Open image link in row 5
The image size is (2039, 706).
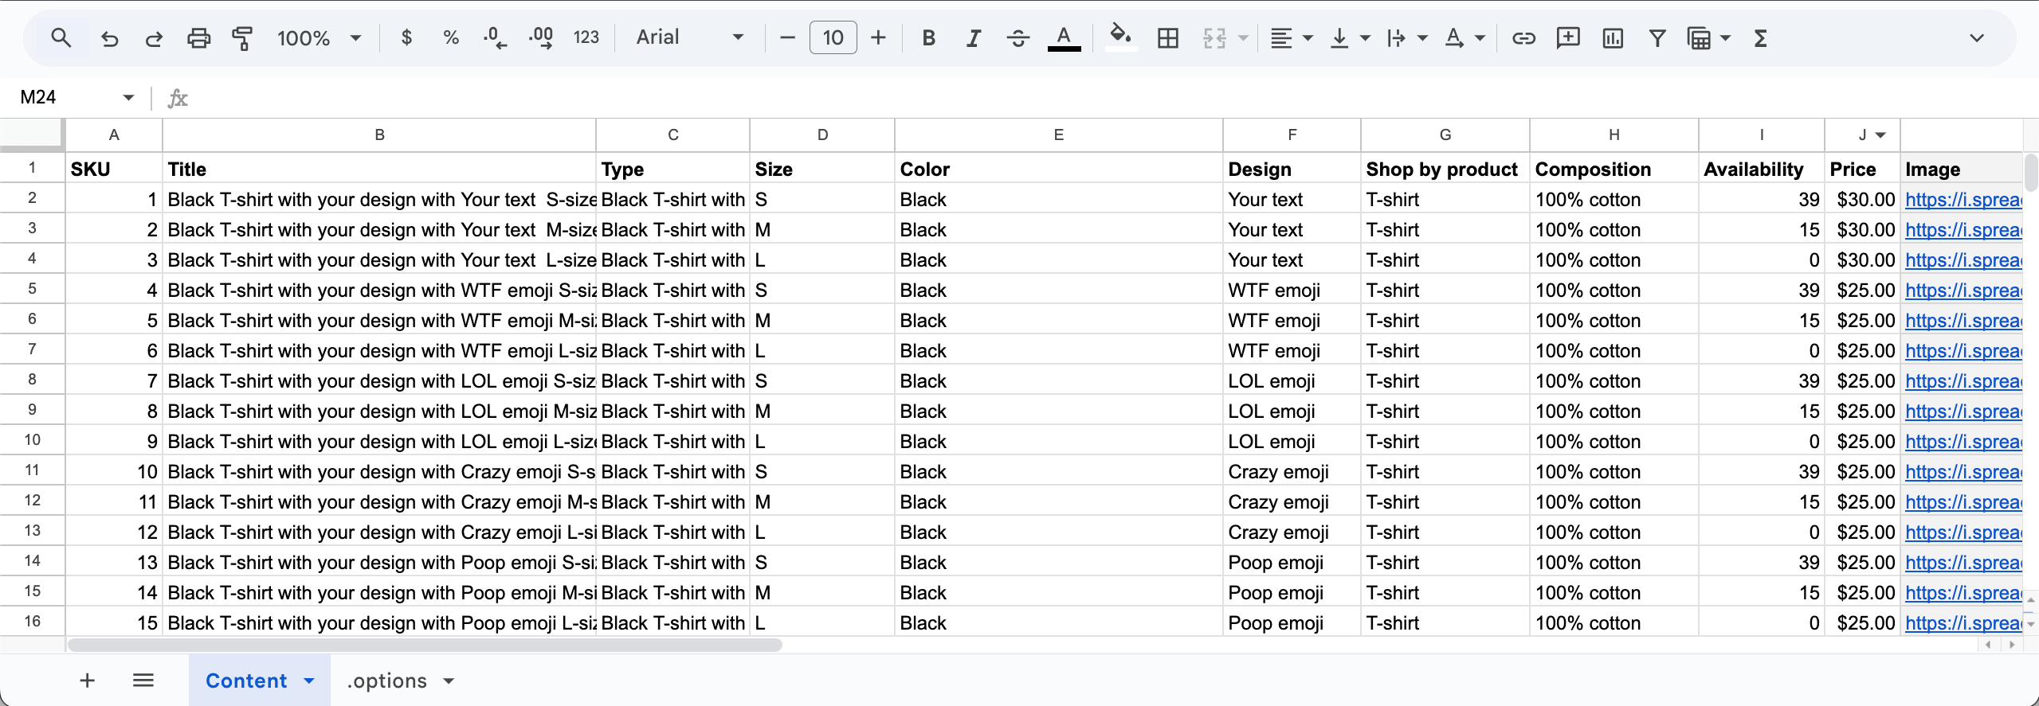tap(1963, 291)
